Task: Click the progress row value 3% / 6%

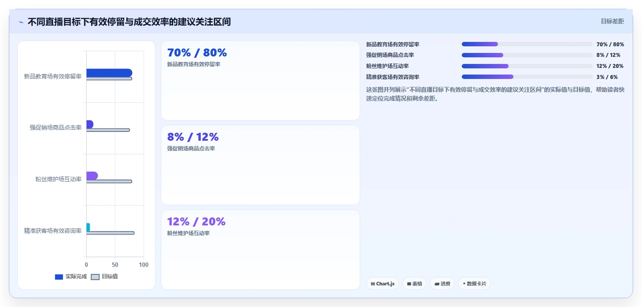Action: pyautogui.click(x=607, y=77)
